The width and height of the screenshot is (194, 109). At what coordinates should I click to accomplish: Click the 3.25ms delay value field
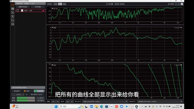(x=18, y=94)
